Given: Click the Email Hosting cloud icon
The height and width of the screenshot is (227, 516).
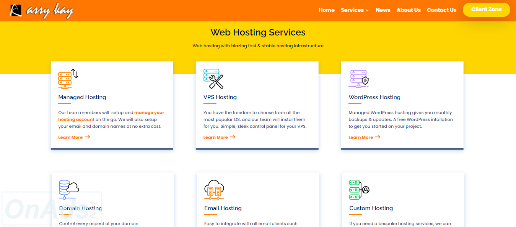Looking at the screenshot, I should coord(214,190).
